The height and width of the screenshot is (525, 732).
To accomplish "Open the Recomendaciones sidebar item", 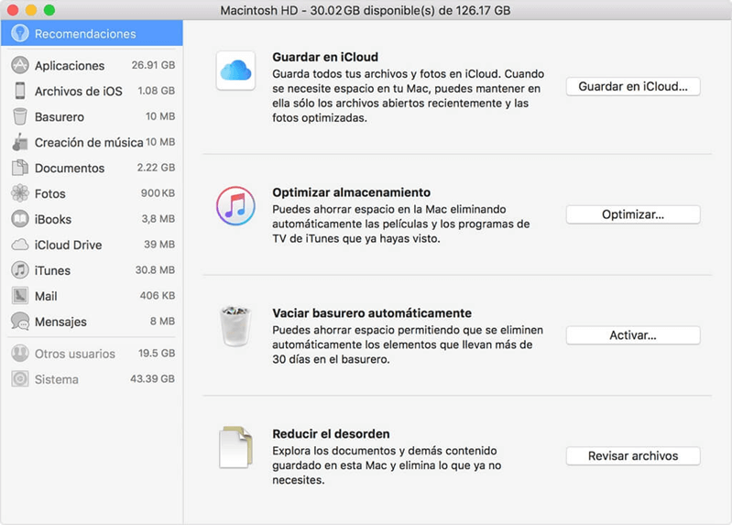I will click(92, 33).
